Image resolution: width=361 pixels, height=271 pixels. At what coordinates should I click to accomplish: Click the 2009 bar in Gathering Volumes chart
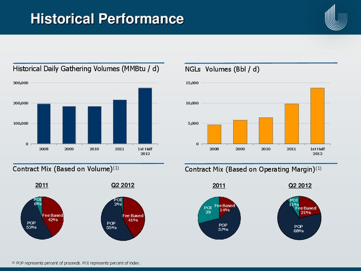tap(69, 125)
